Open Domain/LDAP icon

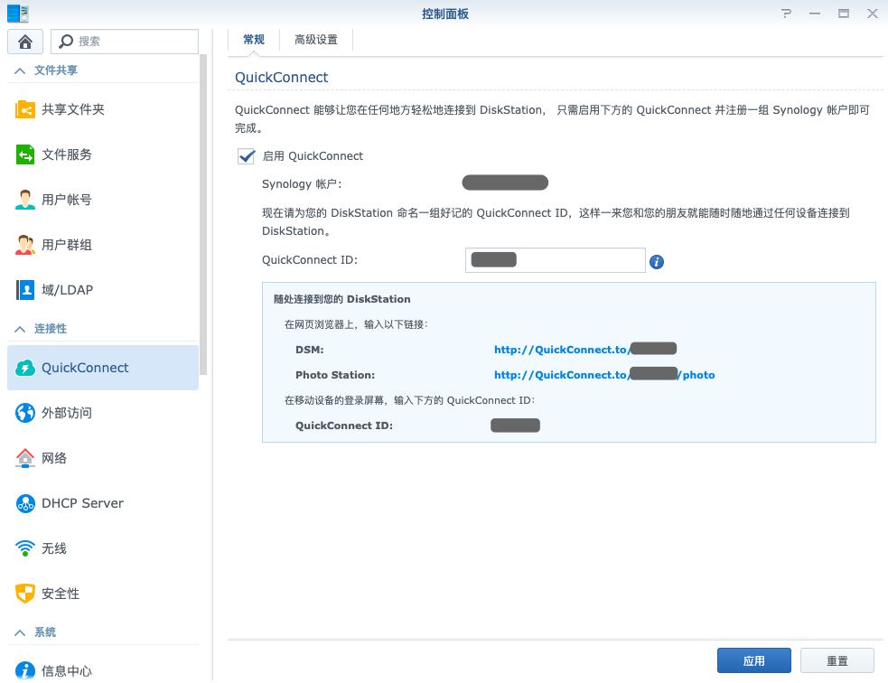click(25, 289)
